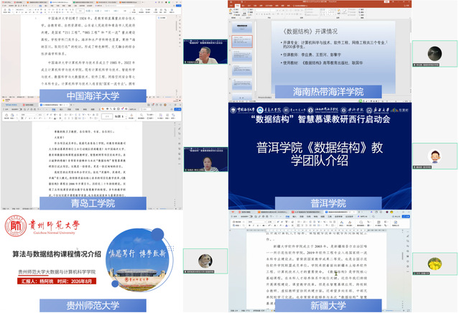The height and width of the screenshot is (313, 459).
Task: Open the 开始 tab in Qingdao WPS window
Action: pos(54,109)
